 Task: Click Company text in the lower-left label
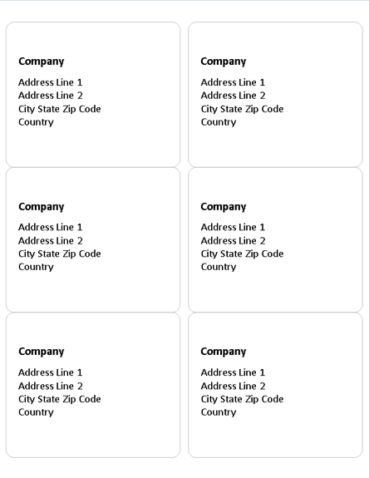pos(41,352)
